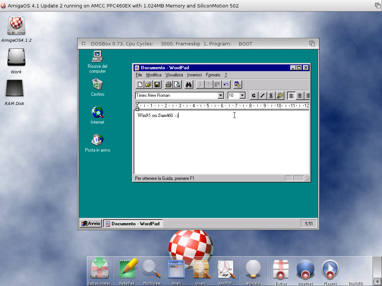
Task: Click the Open file icon in WordPad toolbar
Action: coord(148,85)
